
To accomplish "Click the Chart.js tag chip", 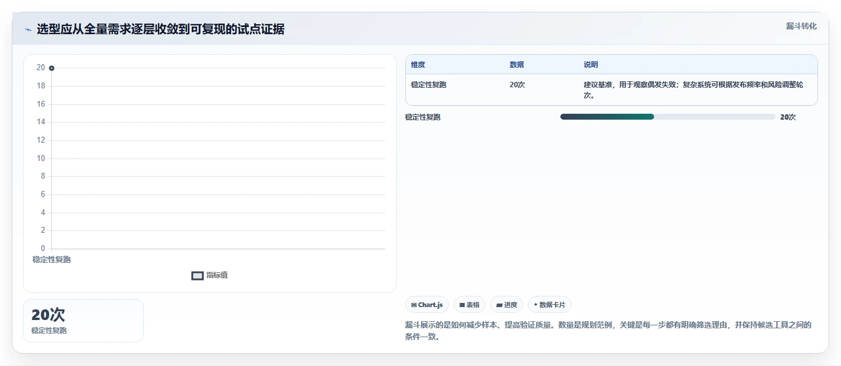I will 427,305.
